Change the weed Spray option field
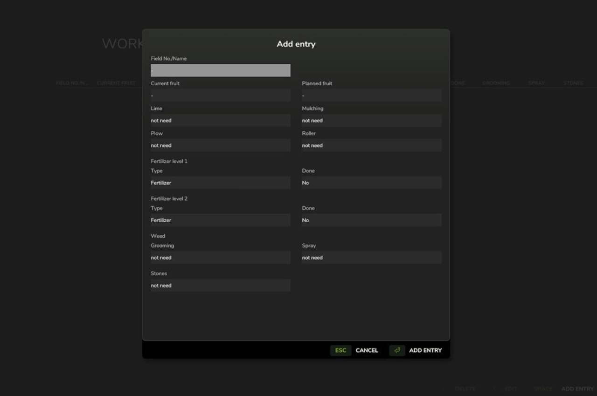 coord(371,258)
